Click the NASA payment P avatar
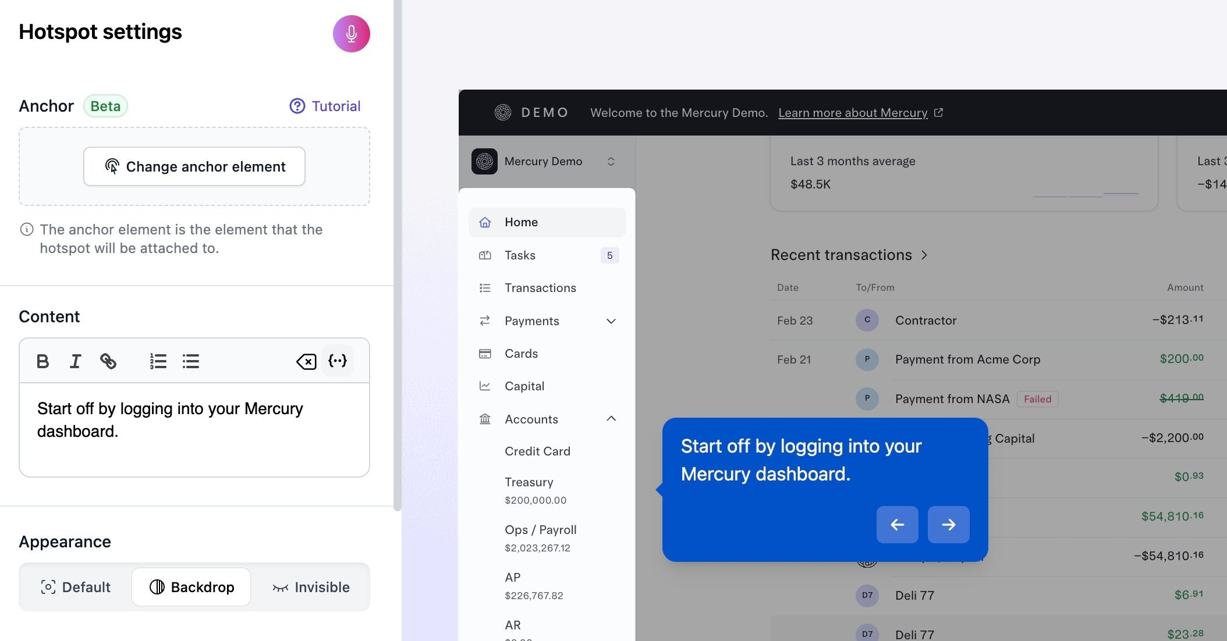This screenshot has height=641, width=1227. pyautogui.click(x=867, y=398)
